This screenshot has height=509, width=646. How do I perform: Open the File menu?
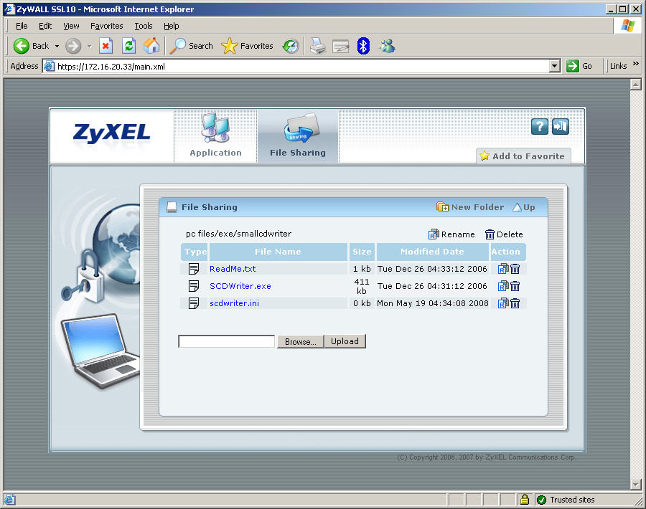(x=22, y=26)
